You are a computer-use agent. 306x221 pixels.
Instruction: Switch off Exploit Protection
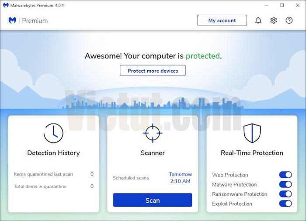285,204
